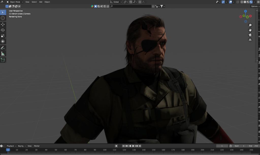Image resolution: width=260 pixels, height=155 pixels.
Task: Toggle timeline auto keying record button
Action: pyautogui.click(x=116, y=146)
